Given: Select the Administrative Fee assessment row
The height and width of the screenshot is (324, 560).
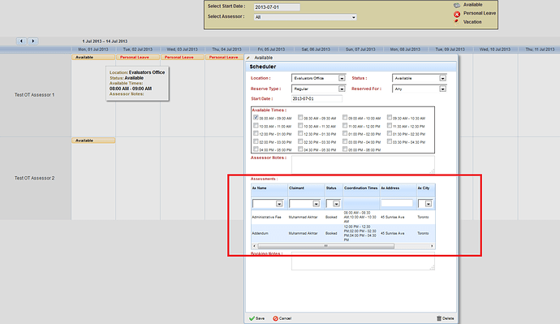Looking at the screenshot, I should [342, 217].
